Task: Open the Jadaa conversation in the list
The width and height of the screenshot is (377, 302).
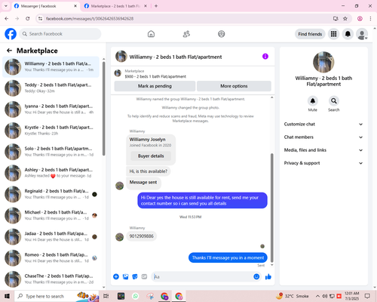Action: [51, 236]
